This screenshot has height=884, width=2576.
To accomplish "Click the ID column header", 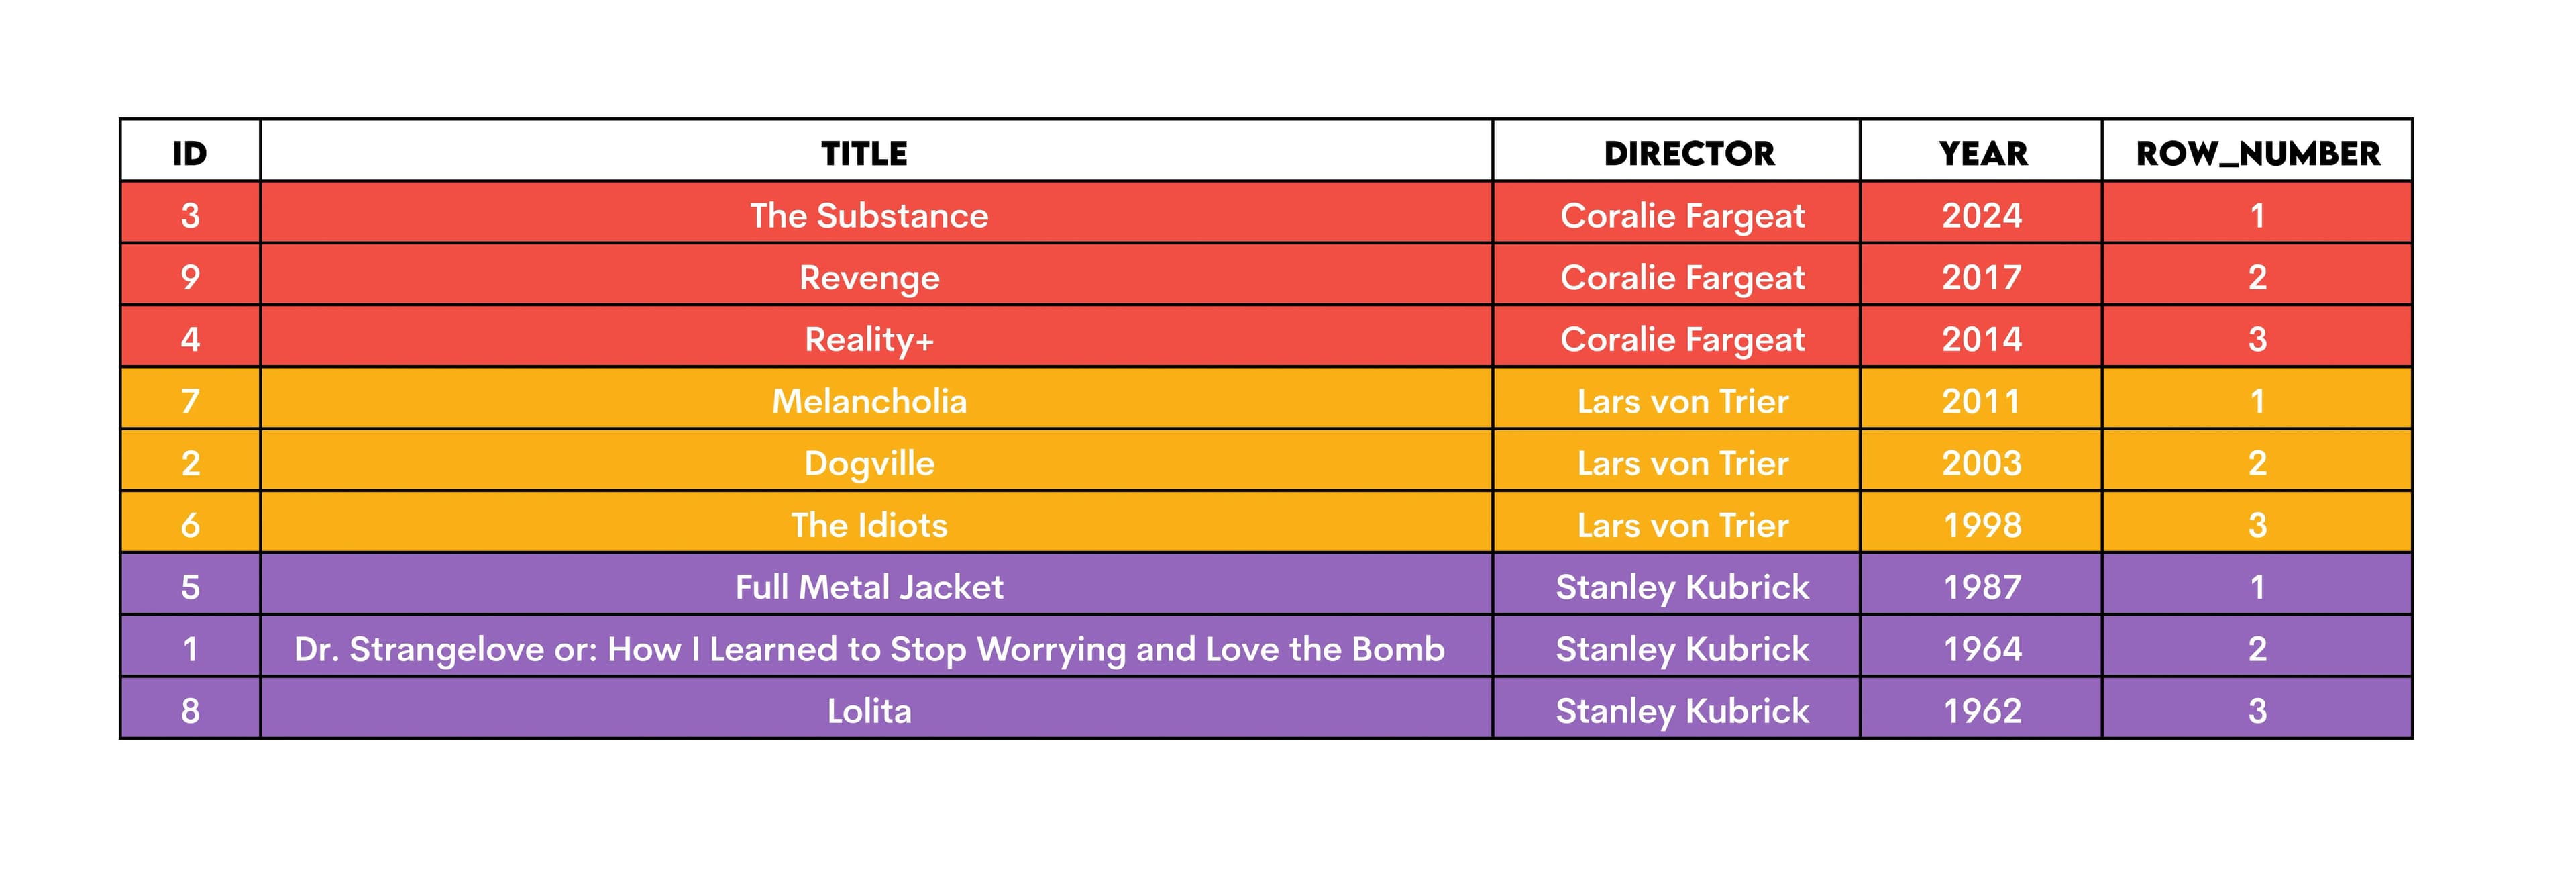I will coord(190,153).
